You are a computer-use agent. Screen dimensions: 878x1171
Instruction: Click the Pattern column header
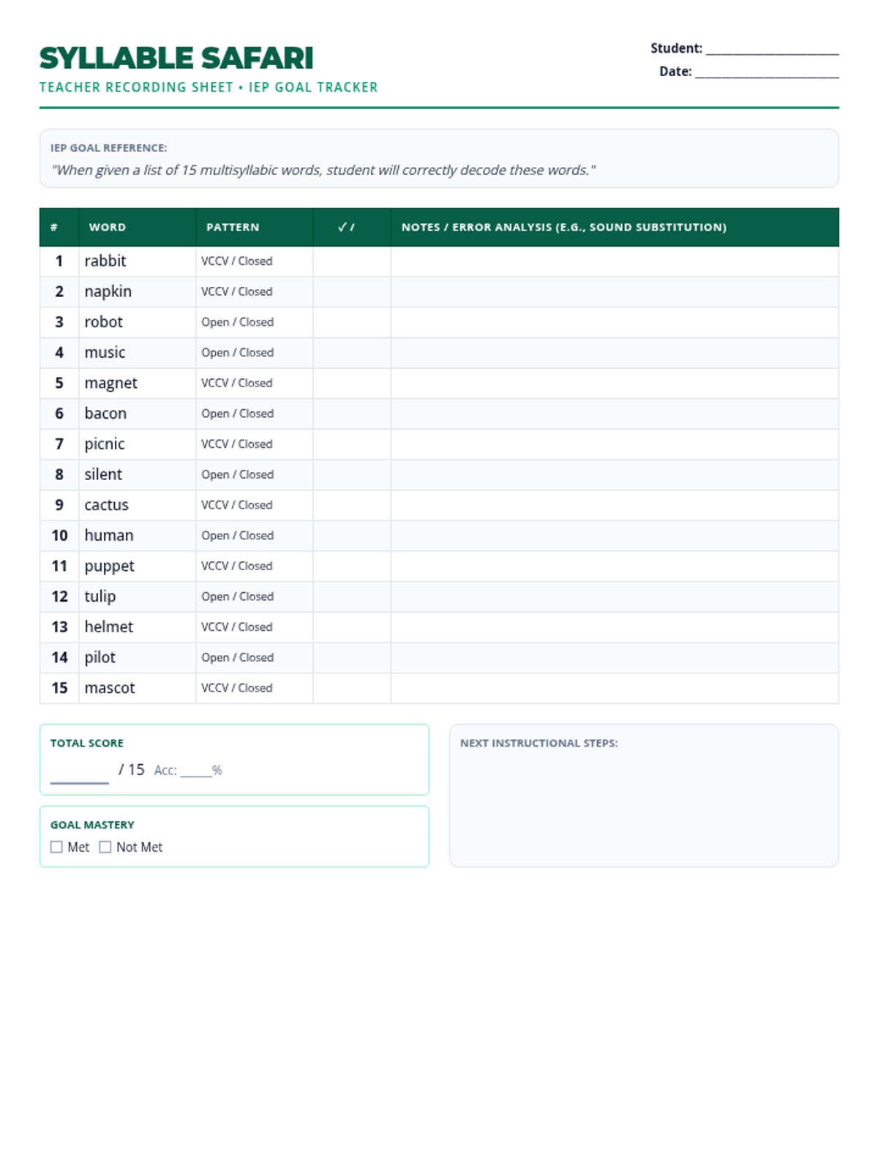tap(233, 228)
